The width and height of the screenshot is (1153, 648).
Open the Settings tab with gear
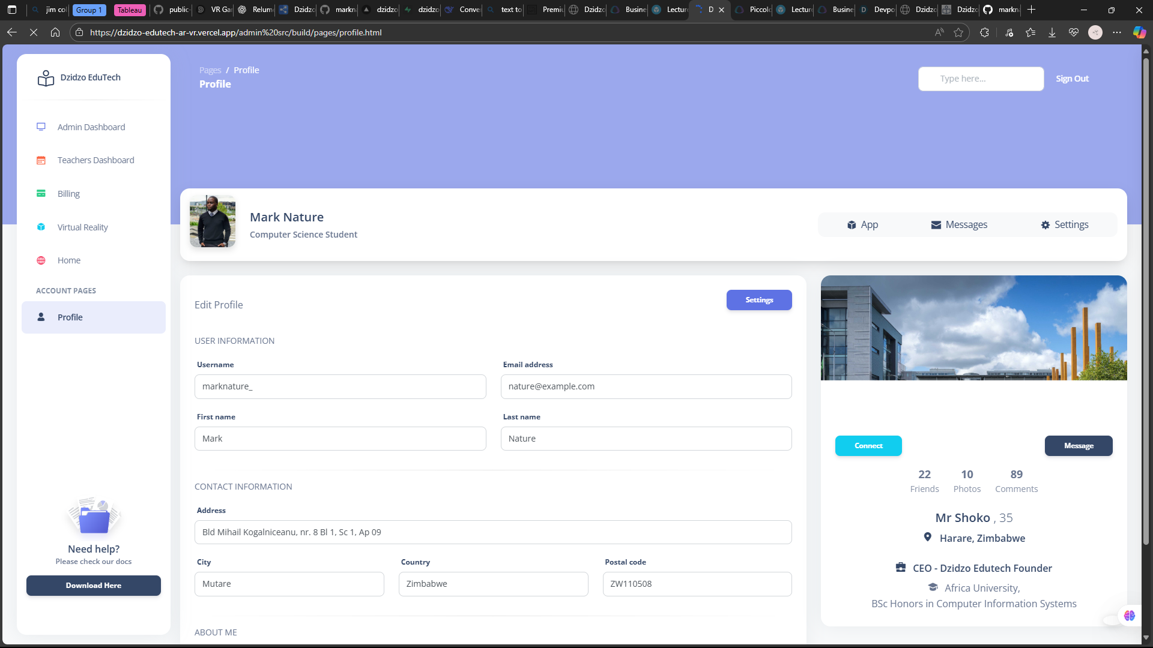(x=1065, y=224)
